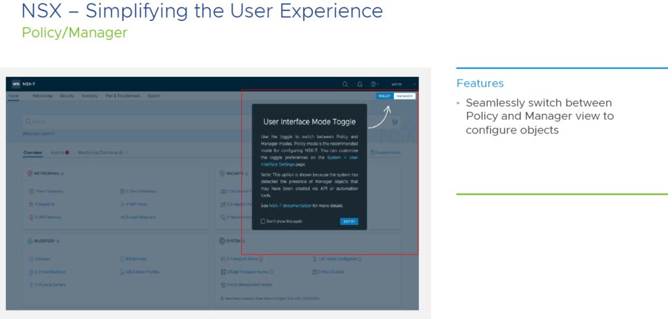Expand the Monitoring Dashboards dropdown
Image resolution: width=668 pixels, height=319 pixels.
[x=102, y=152]
